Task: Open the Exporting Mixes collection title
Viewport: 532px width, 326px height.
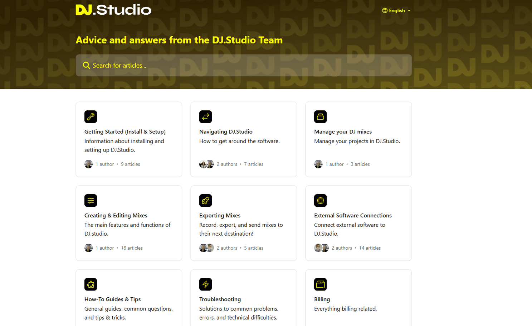Action: 220,215
